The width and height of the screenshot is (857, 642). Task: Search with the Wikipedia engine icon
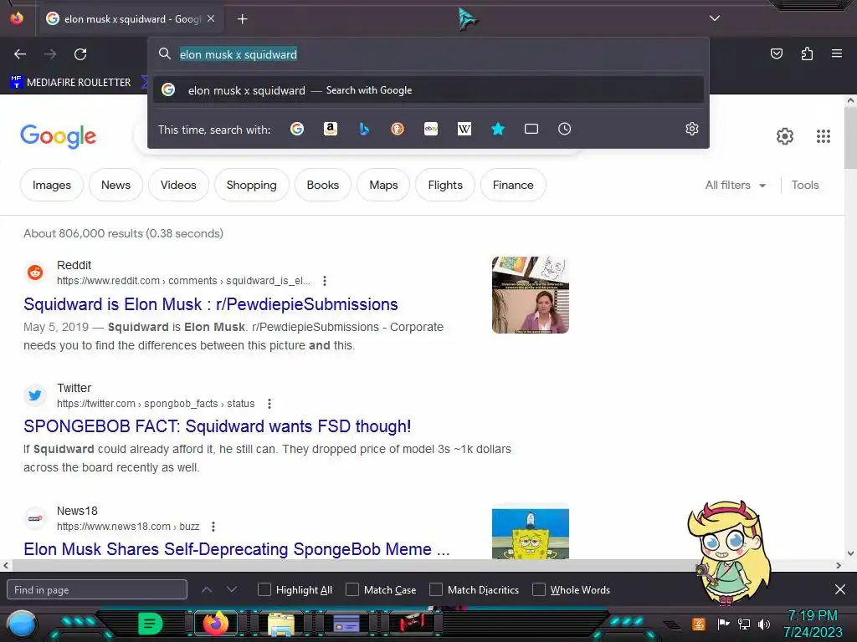464,129
